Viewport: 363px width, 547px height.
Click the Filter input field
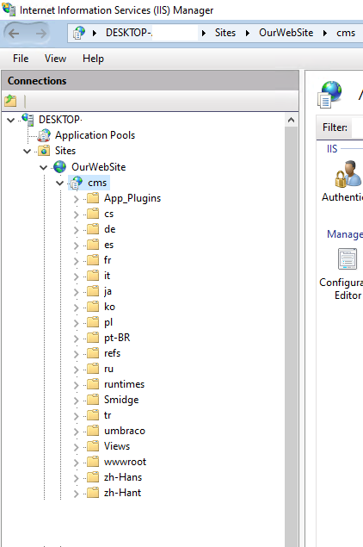coord(358,127)
